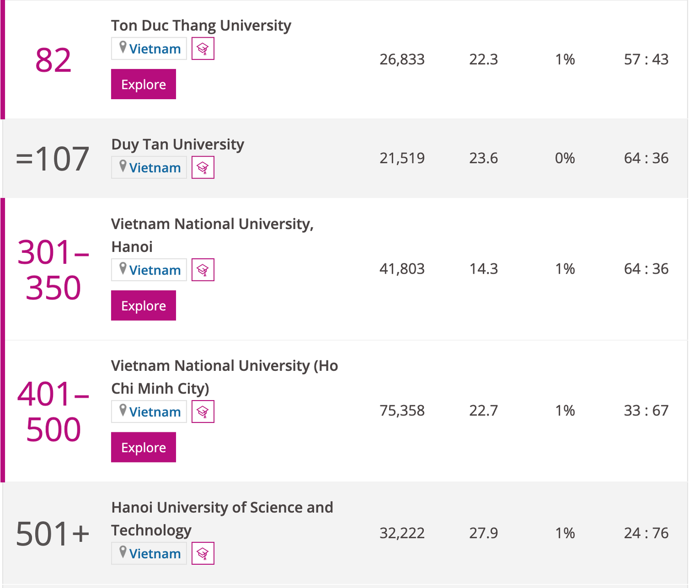Click Vietnam location tag under Vietnam National University, Hanoi

tap(149, 270)
